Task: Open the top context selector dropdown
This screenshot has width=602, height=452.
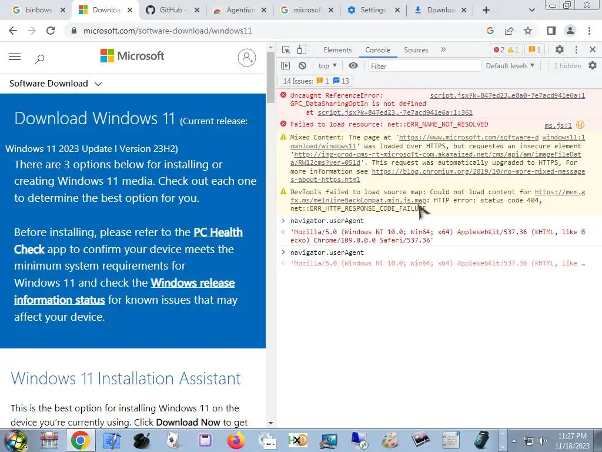Action: [327, 66]
